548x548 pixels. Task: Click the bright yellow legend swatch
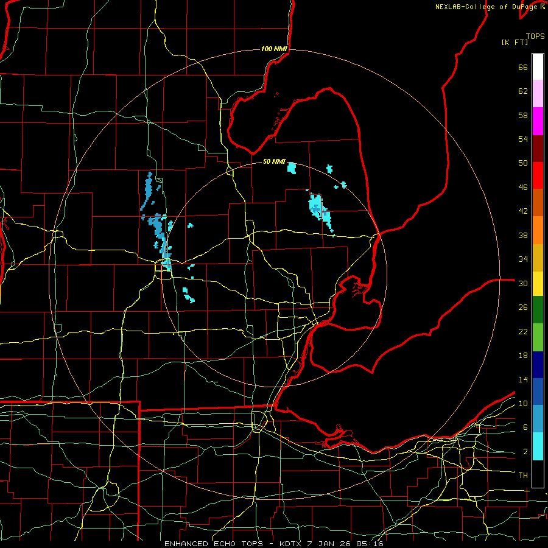coord(538,284)
